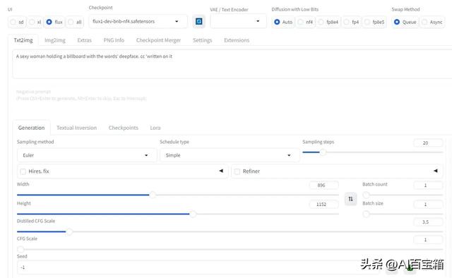Screen dimensions: 452x278
Task: Open the Checkpoint dropdown
Action: [138, 21]
